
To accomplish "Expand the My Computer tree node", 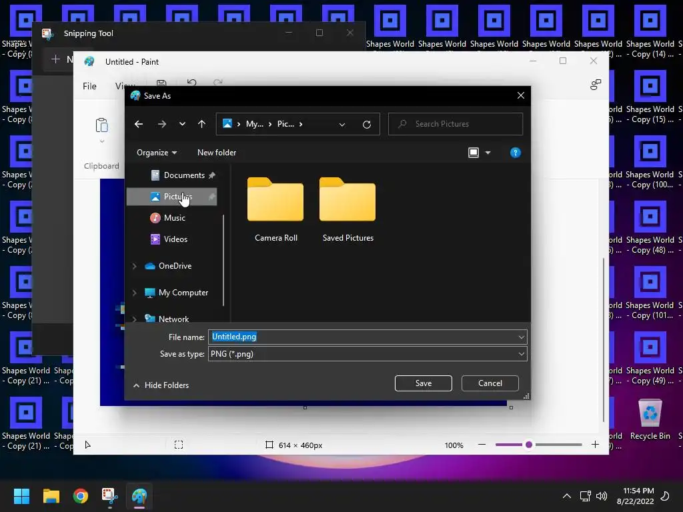I will (134, 293).
